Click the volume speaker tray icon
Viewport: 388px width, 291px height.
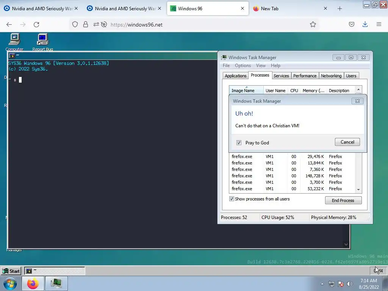coord(350,284)
